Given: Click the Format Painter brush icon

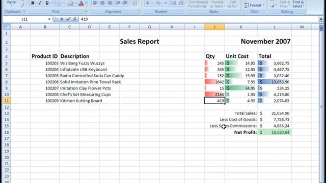Looking at the screenshot, I should point(22,5).
